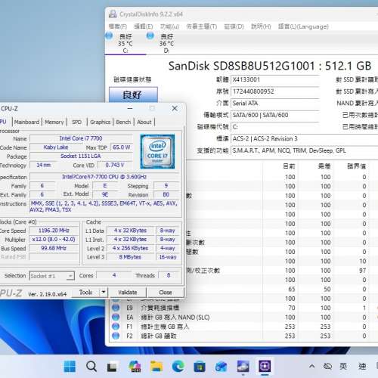
Task: Select the D: drive 36 °C tab
Action: point(166,43)
